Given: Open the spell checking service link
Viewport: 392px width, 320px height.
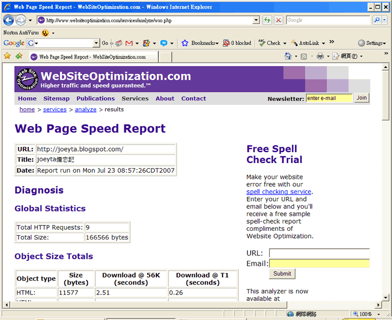Looking at the screenshot, I should [x=279, y=192].
